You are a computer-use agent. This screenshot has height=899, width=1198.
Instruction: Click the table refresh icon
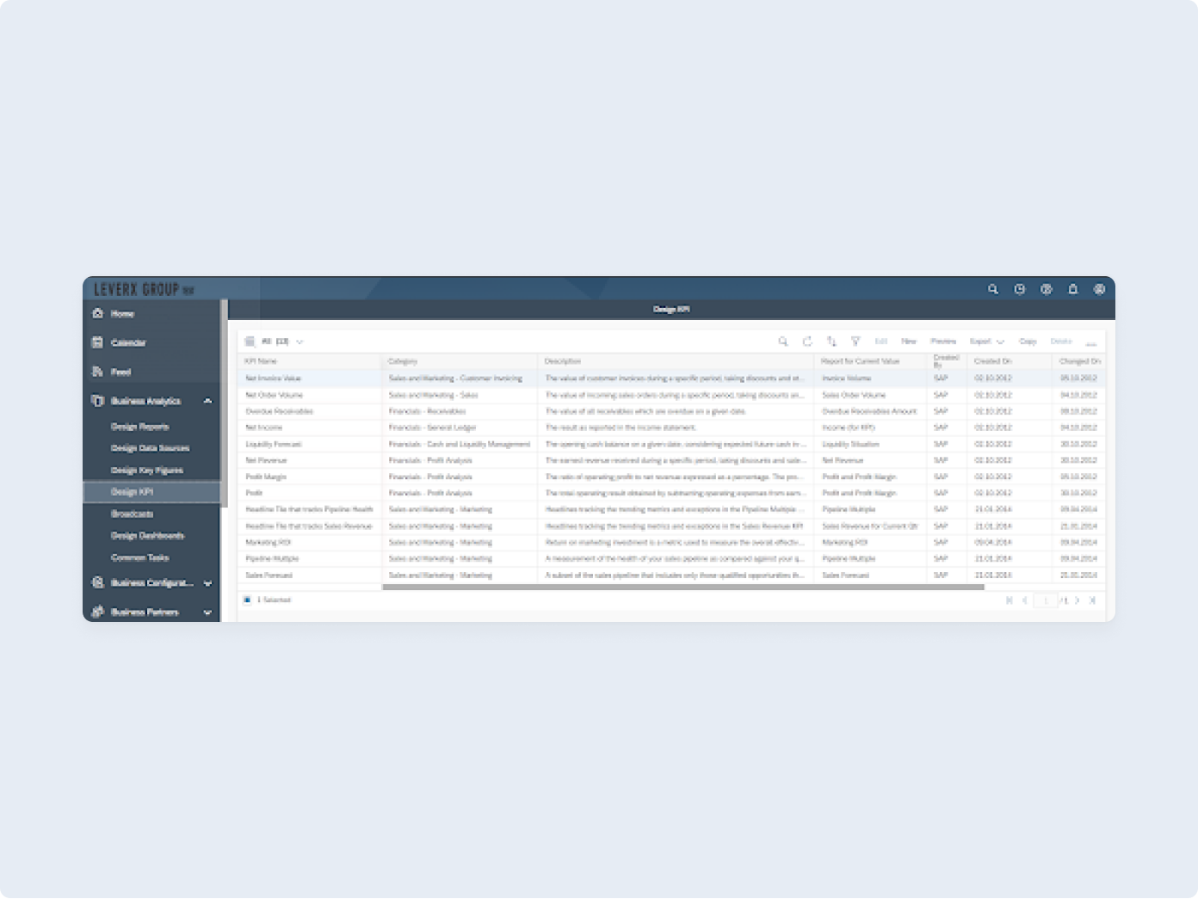[807, 342]
